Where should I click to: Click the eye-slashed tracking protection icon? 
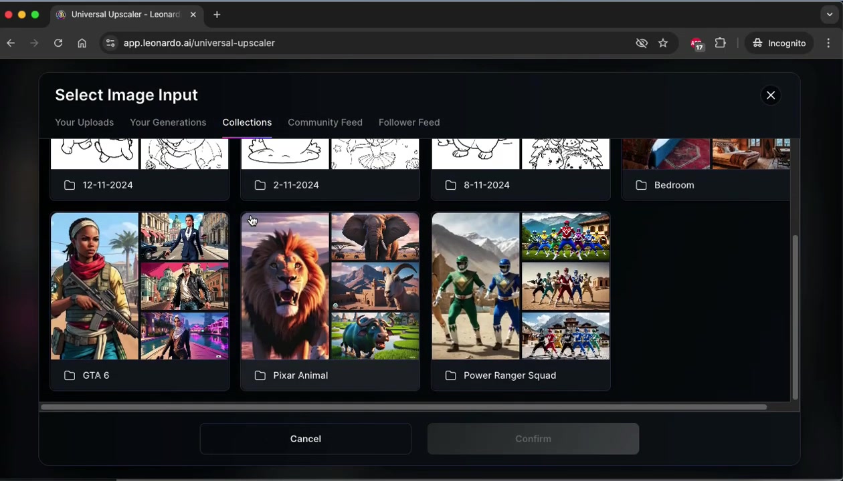(642, 43)
